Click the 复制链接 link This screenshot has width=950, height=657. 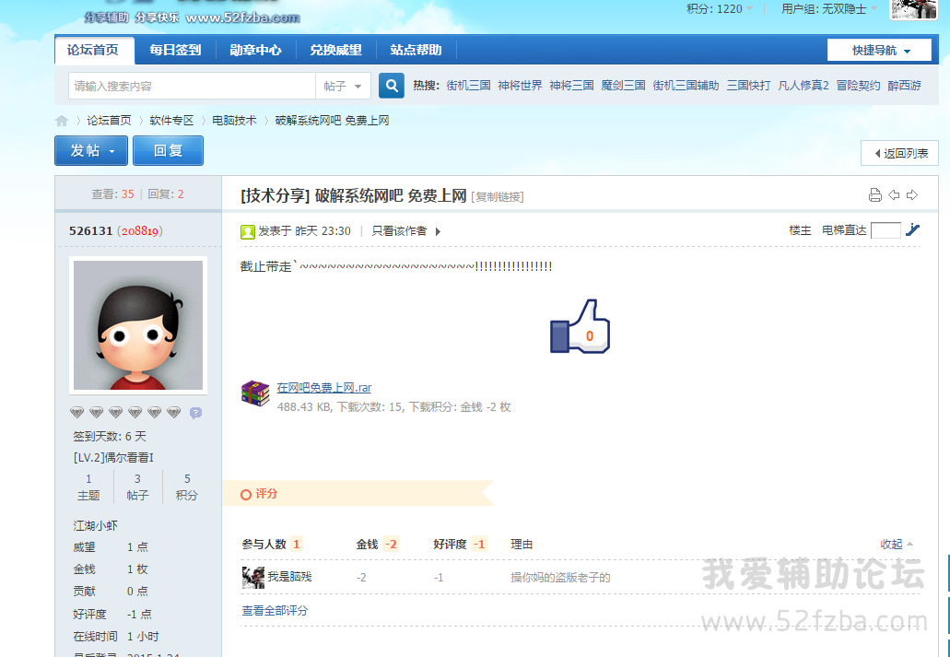click(x=498, y=197)
